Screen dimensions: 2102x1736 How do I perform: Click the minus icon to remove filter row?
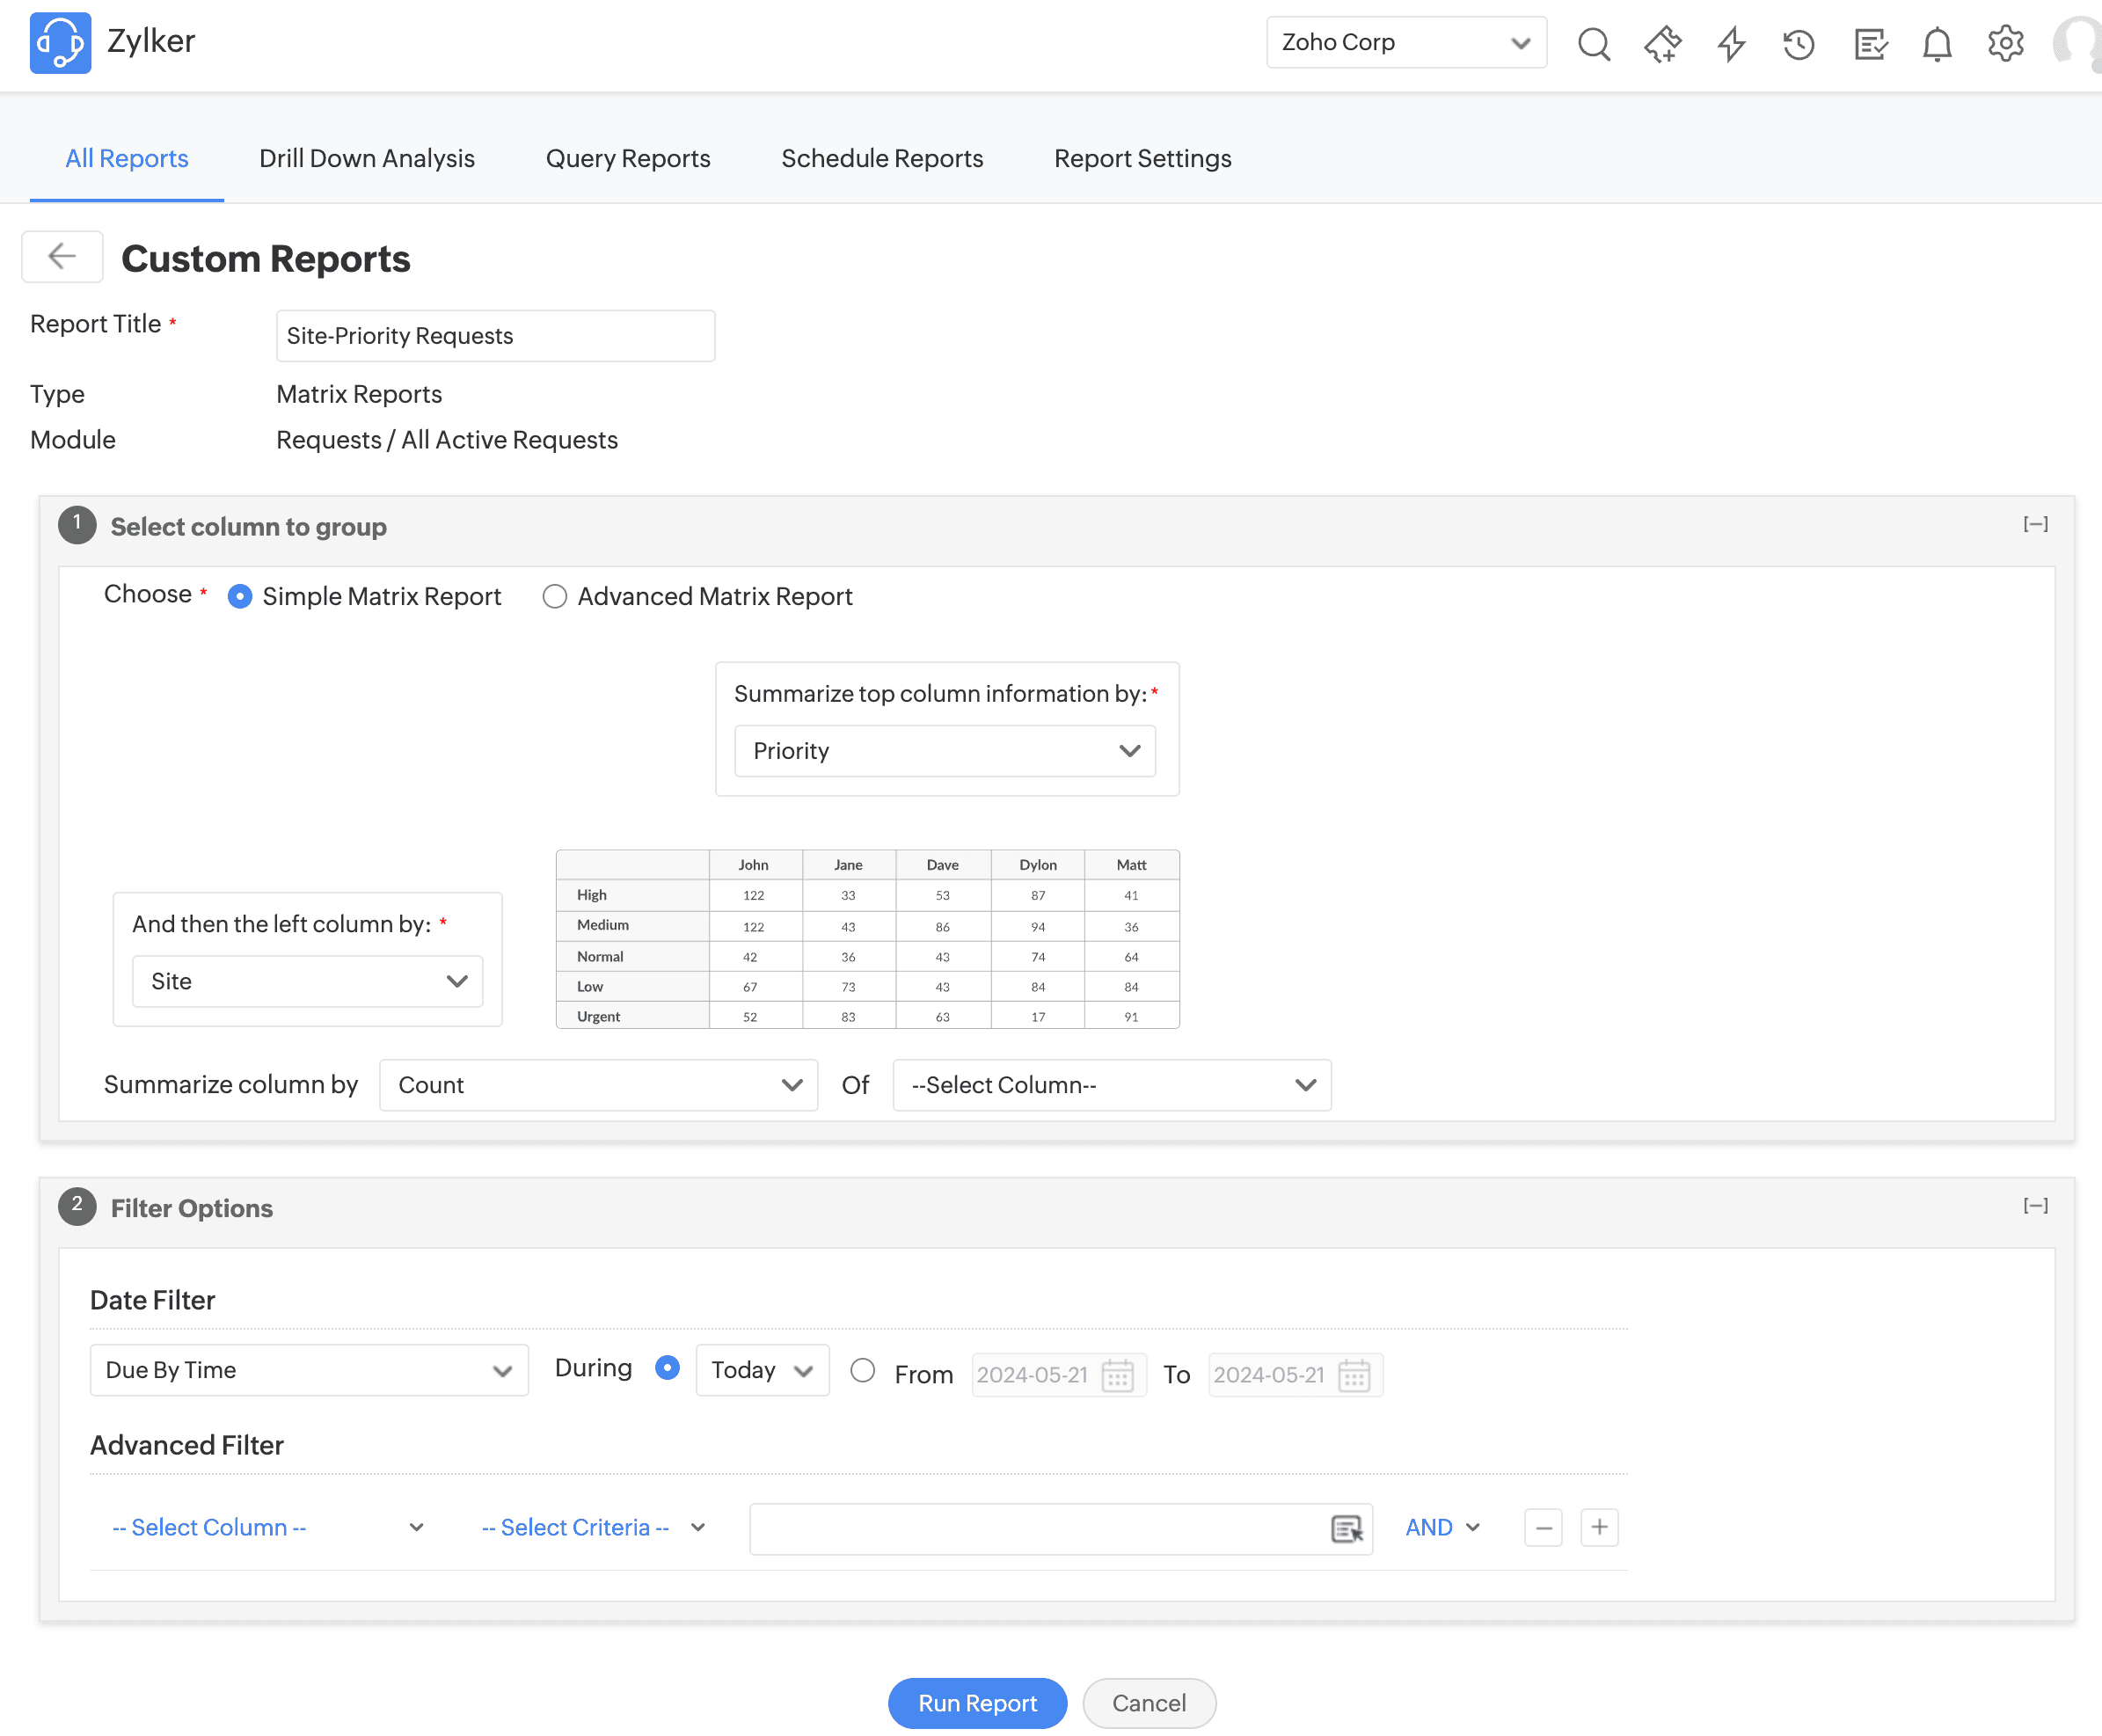[1542, 1527]
